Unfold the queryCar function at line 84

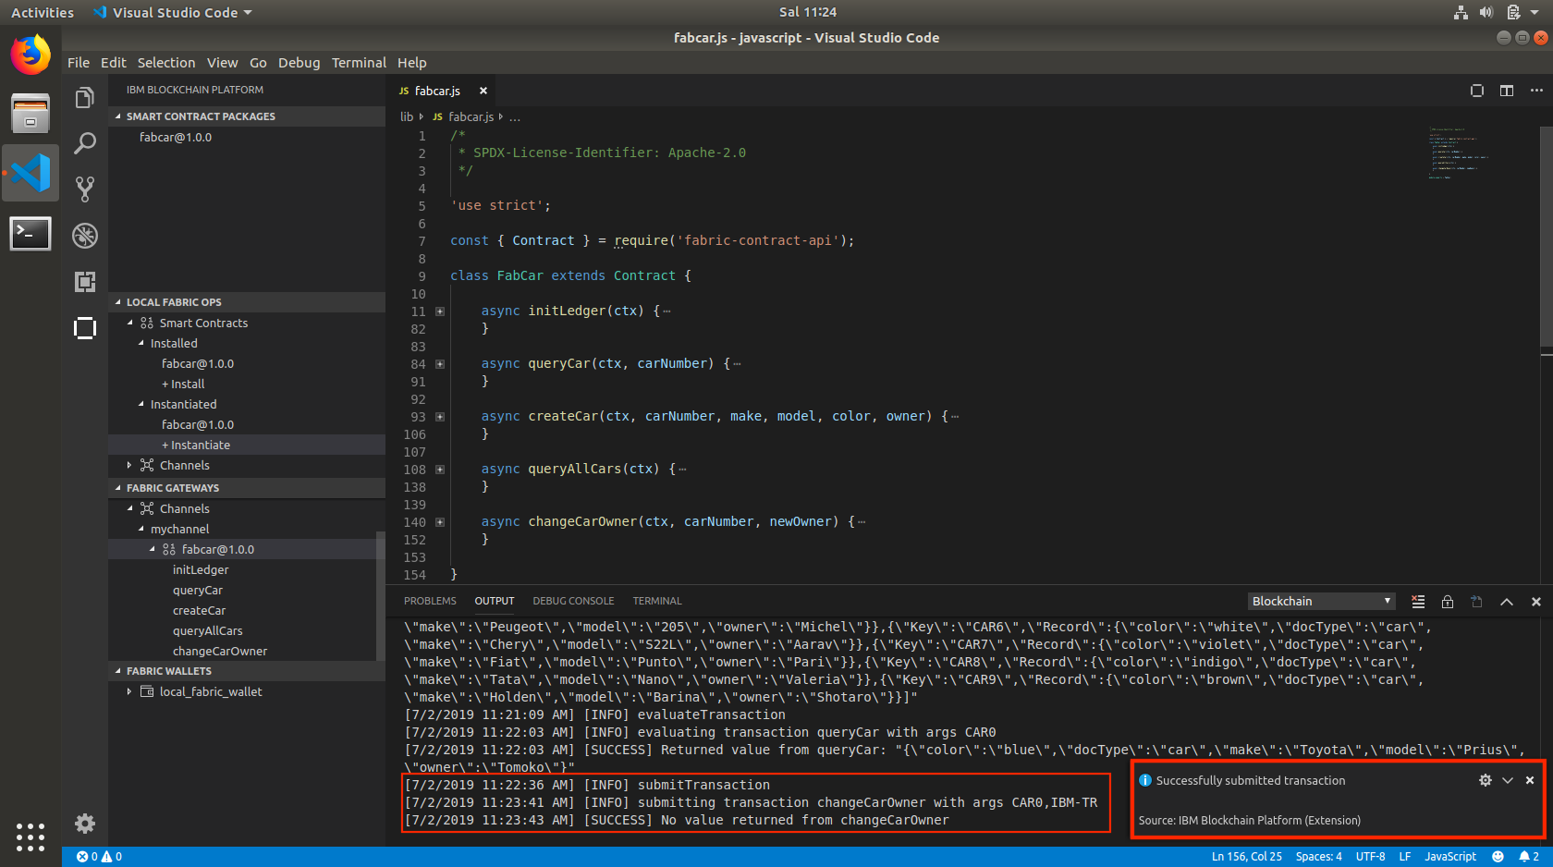tap(440, 364)
